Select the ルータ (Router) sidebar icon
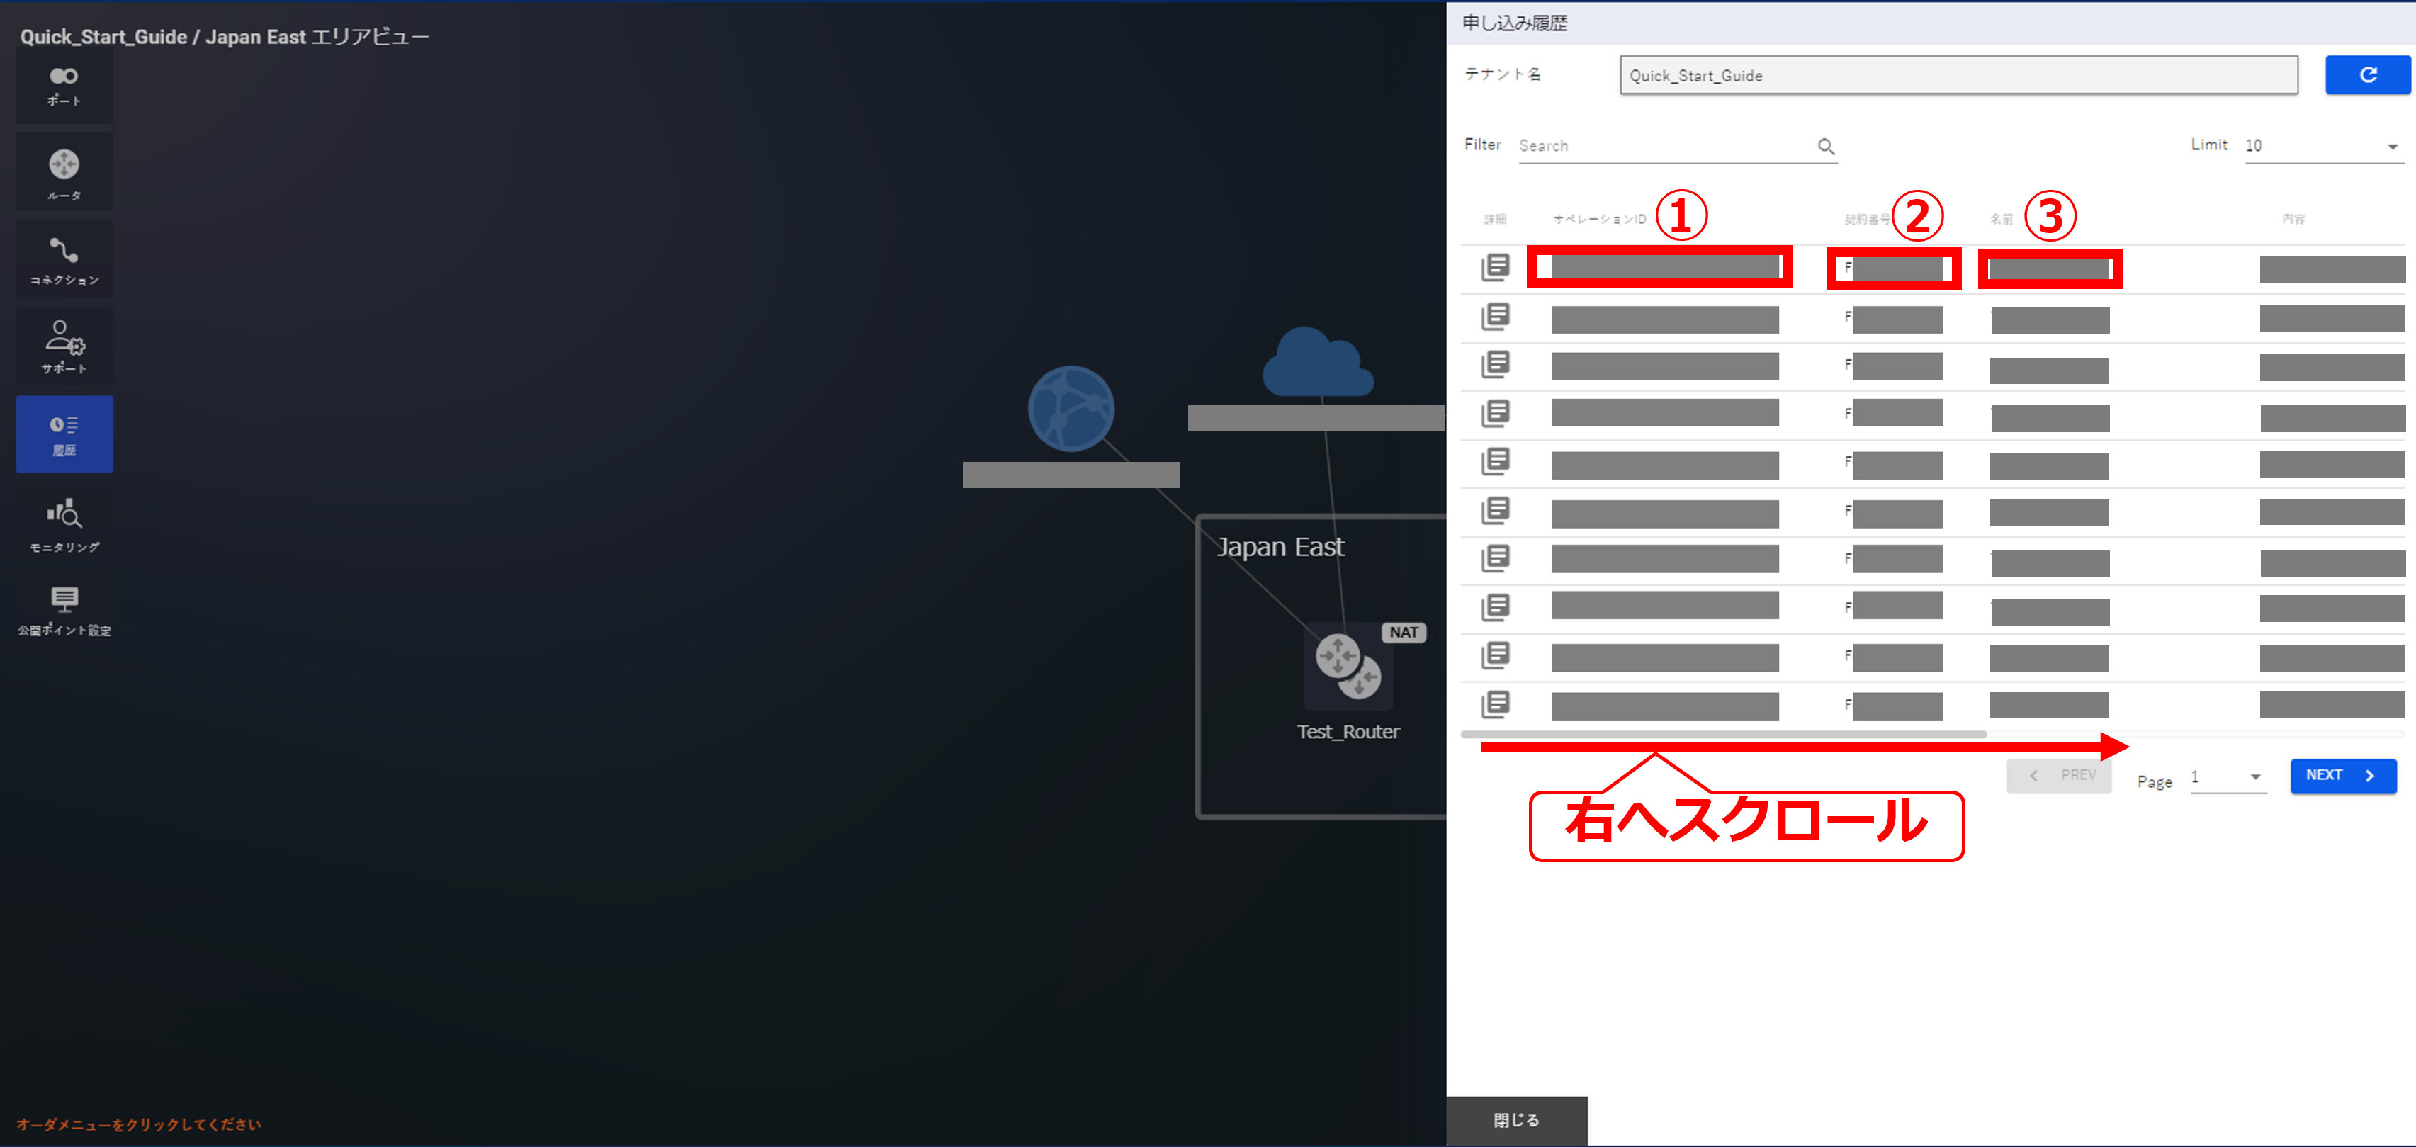 pos(64,173)
